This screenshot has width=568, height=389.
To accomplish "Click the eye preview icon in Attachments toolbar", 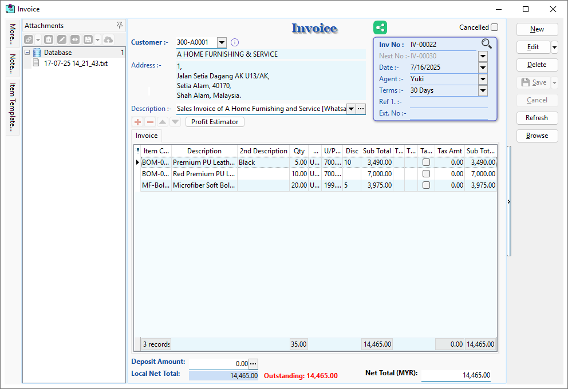I will click(74, 39).
